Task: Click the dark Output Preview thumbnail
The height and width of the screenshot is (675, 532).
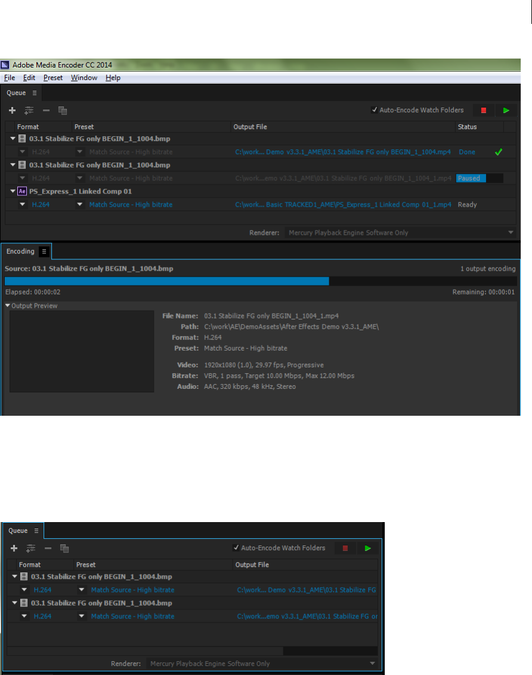Action: coord(82,351)
